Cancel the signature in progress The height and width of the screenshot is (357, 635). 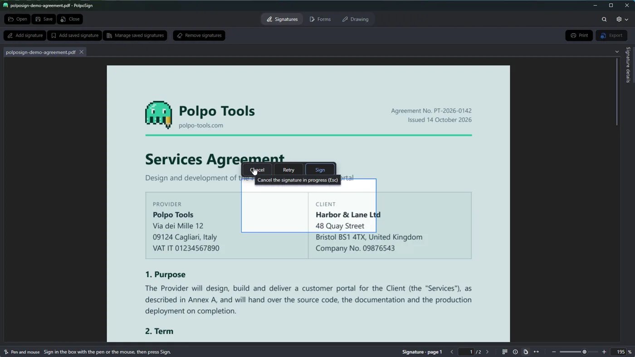(x=257, y=170)
